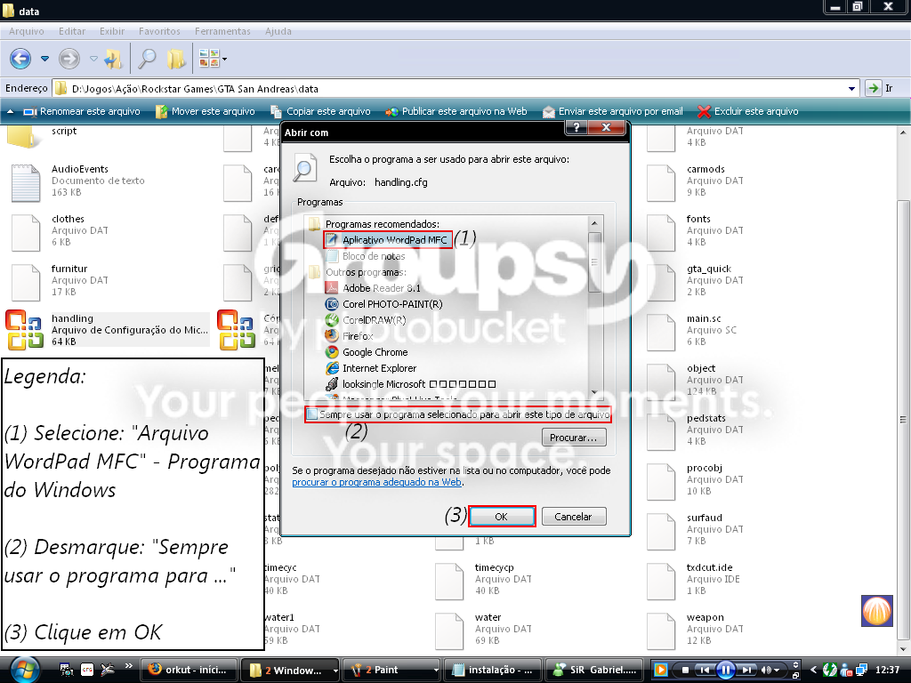Open the Views dropdown arrow
The image size is (911, 683).
(x=225, y=59)
